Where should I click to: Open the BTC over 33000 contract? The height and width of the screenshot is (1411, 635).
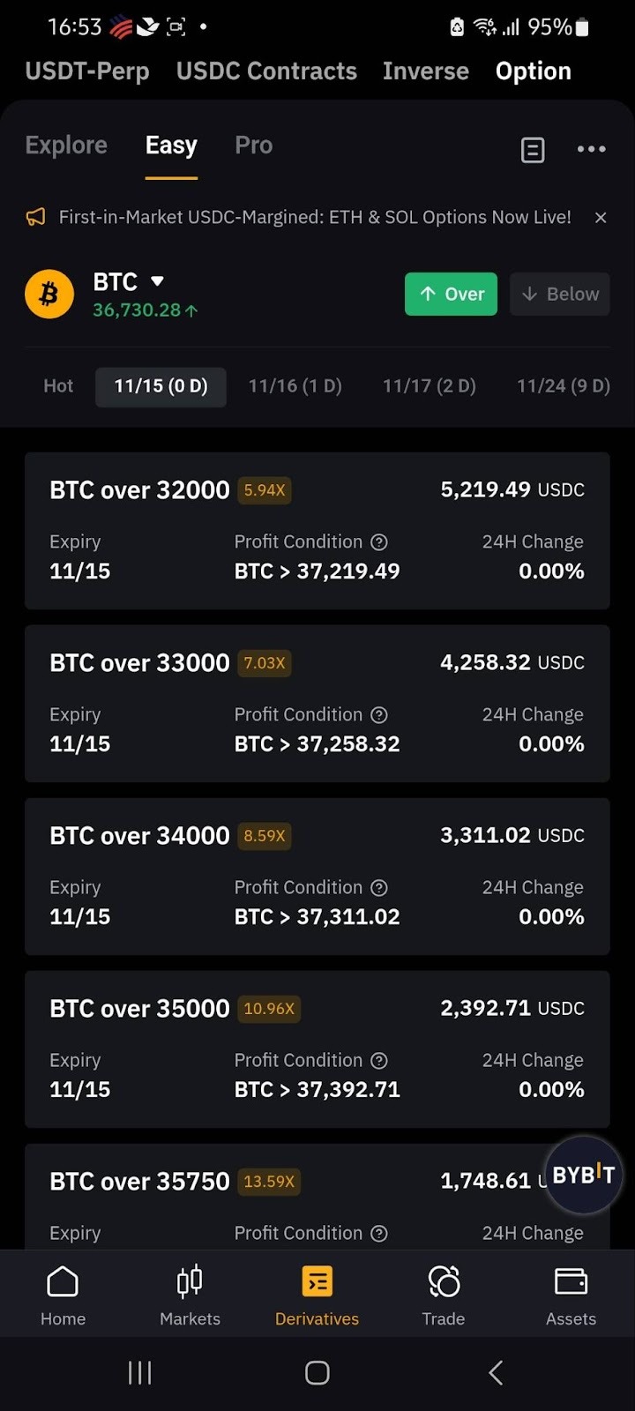click(x=317, y=703)
